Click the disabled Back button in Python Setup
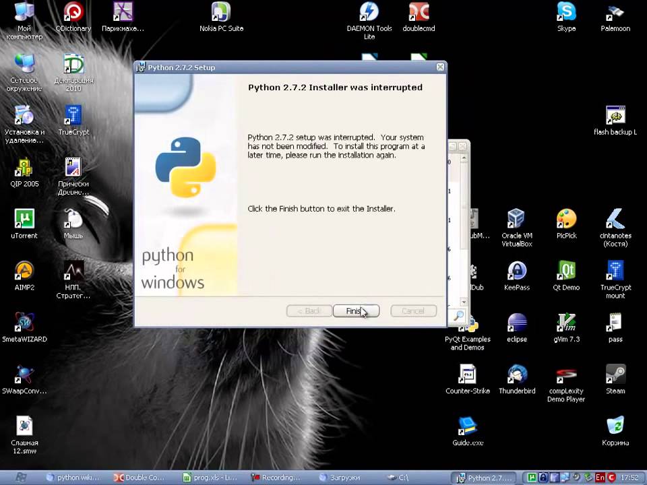This screenshot has width=647, height=485. 309,311
